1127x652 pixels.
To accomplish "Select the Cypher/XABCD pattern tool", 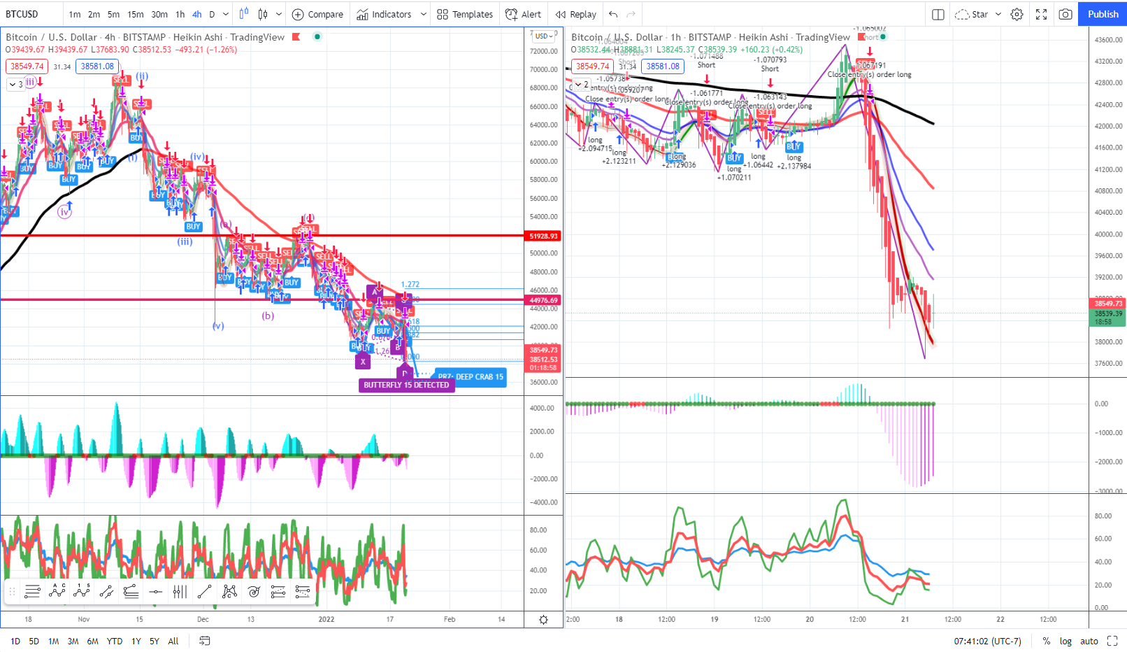I will coord(229,592).
